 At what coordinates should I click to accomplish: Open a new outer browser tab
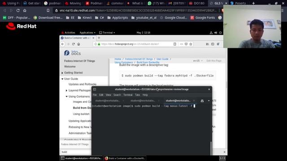253,3
